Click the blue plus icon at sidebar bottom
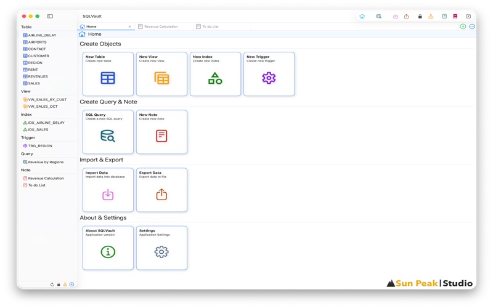This screenshot has width=493, height=308. pyautogui.click(x=71, y=285)
